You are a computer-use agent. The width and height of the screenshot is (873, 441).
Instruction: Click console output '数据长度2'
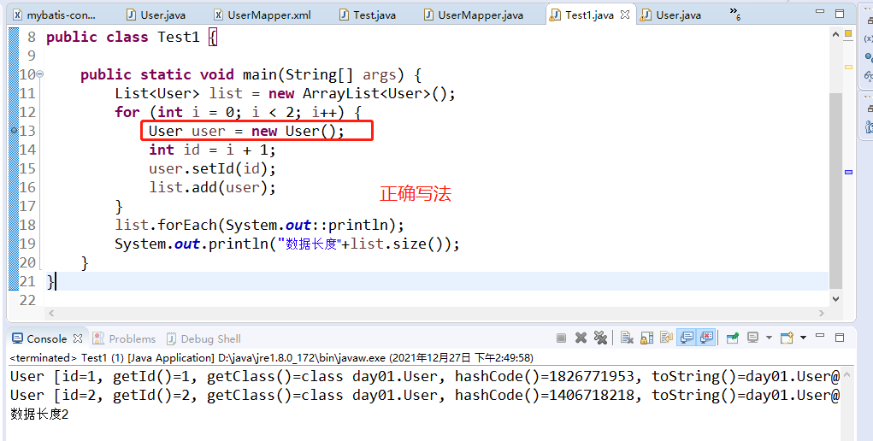(39, 415)
